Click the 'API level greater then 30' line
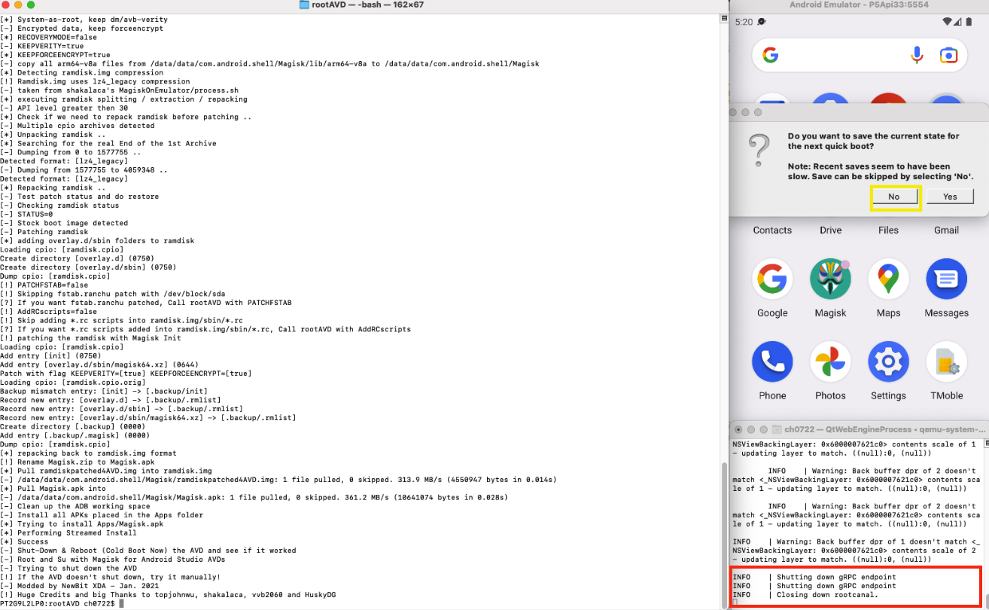The height and width of the screenshot is (610, 989). tap(64, 108)
